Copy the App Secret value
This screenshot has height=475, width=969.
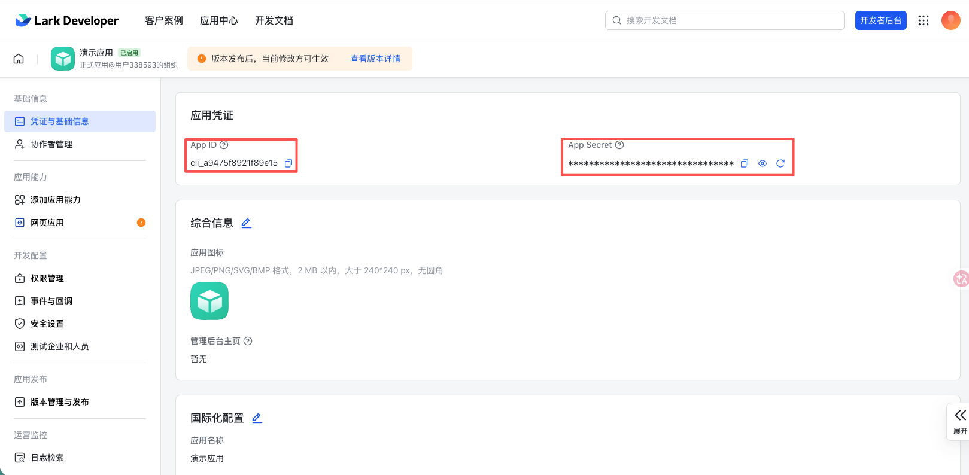tap(744, 163)
